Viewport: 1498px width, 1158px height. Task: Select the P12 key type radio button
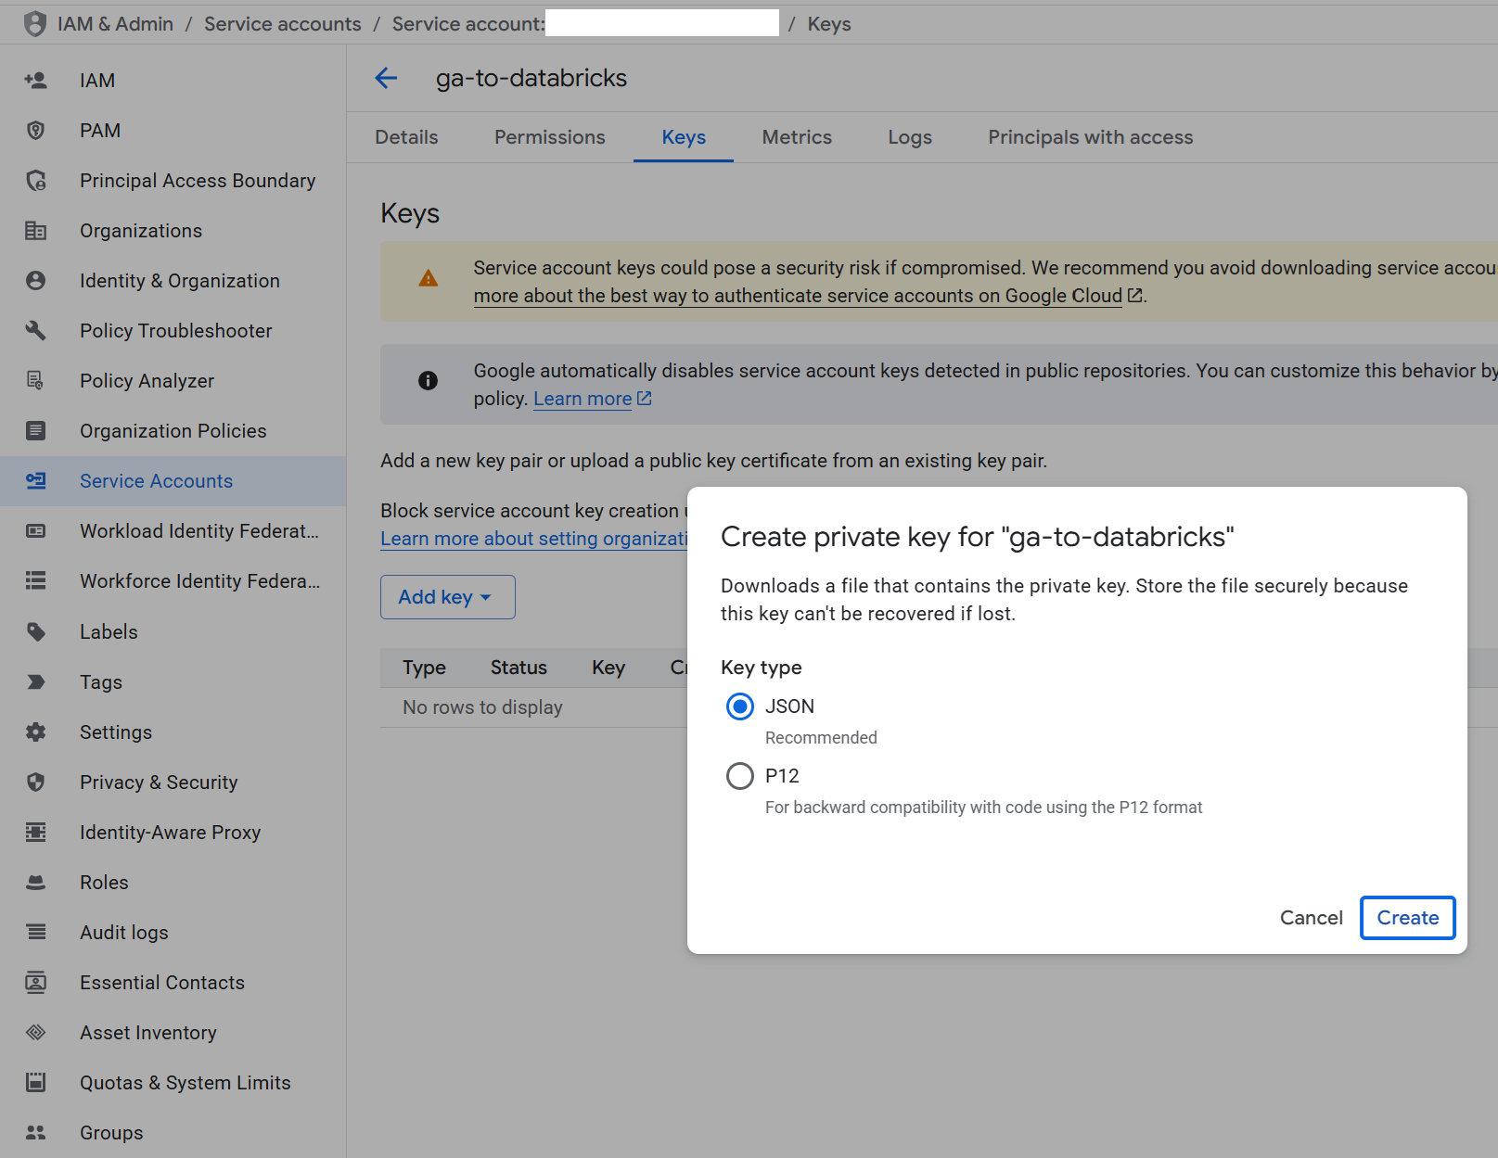pos(740,776)
